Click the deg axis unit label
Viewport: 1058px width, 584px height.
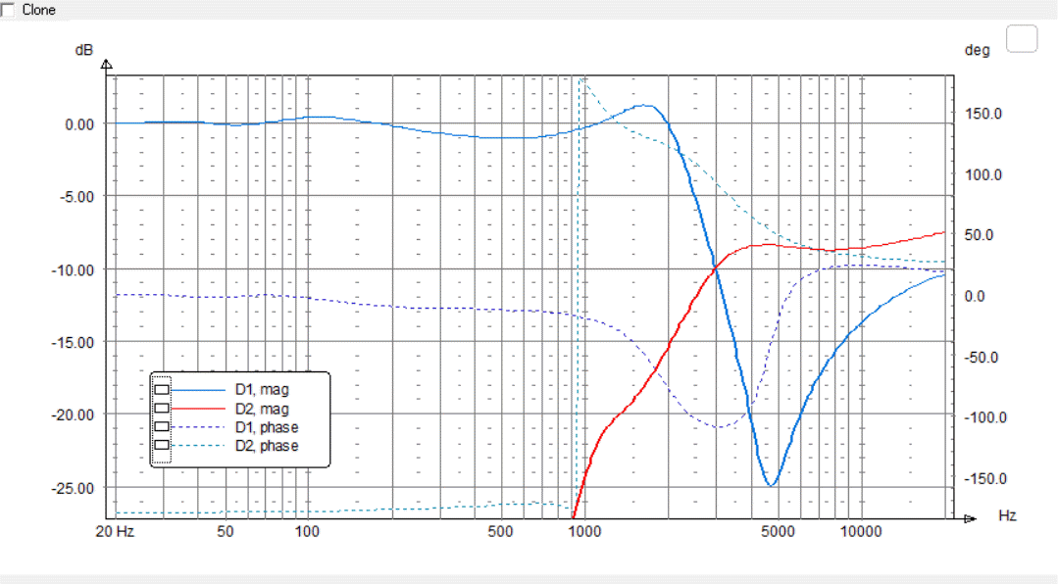tap(977, 51)
